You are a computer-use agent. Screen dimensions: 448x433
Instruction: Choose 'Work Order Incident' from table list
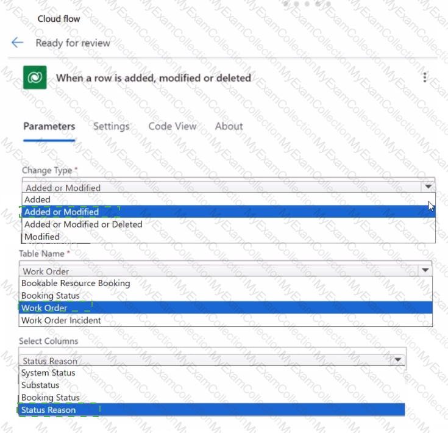tap(61, 320)
